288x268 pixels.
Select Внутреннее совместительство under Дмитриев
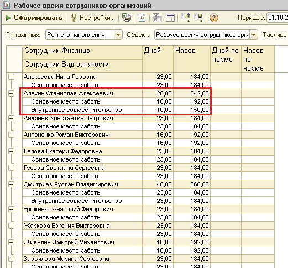(82, 201)
